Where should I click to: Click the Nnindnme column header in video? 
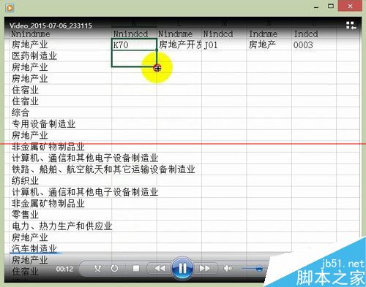[31, 34]
